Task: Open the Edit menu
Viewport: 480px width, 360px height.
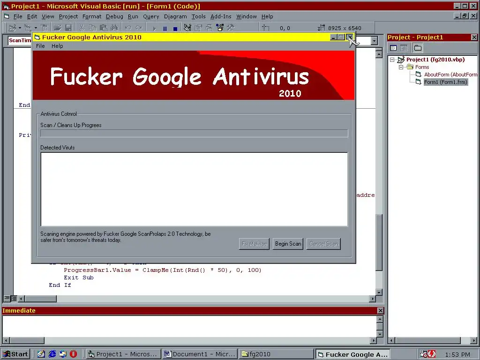Action: tap(32, 16)
